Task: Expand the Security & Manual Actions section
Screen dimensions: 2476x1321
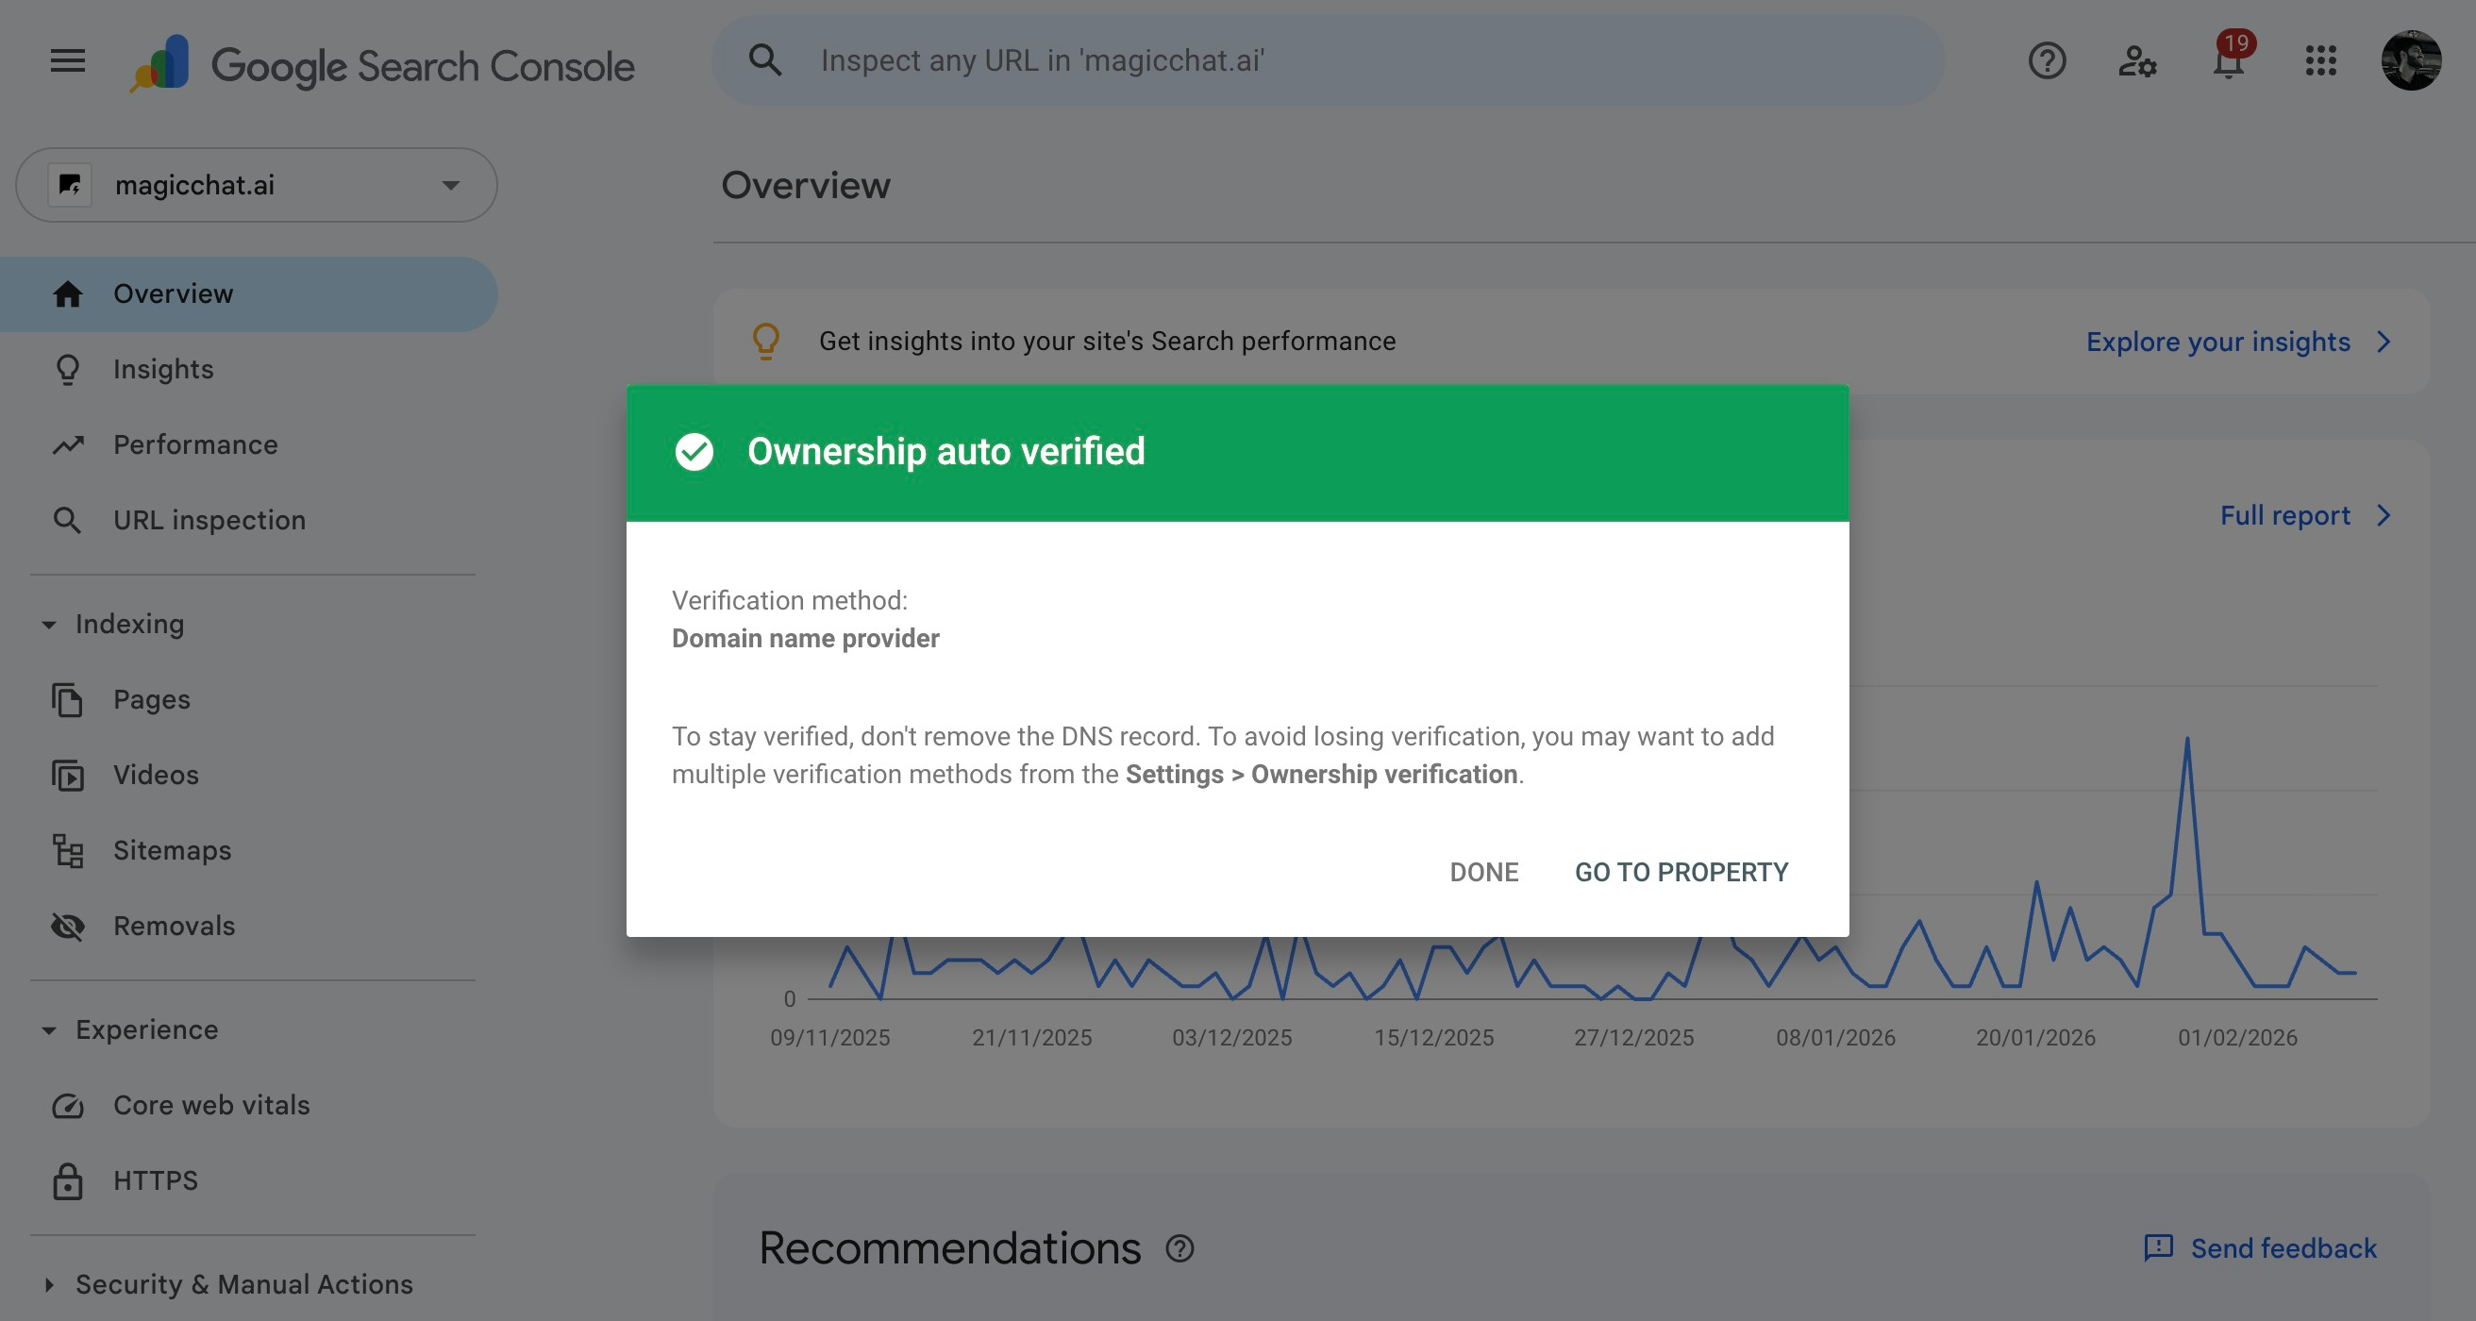Action: 49,1284
